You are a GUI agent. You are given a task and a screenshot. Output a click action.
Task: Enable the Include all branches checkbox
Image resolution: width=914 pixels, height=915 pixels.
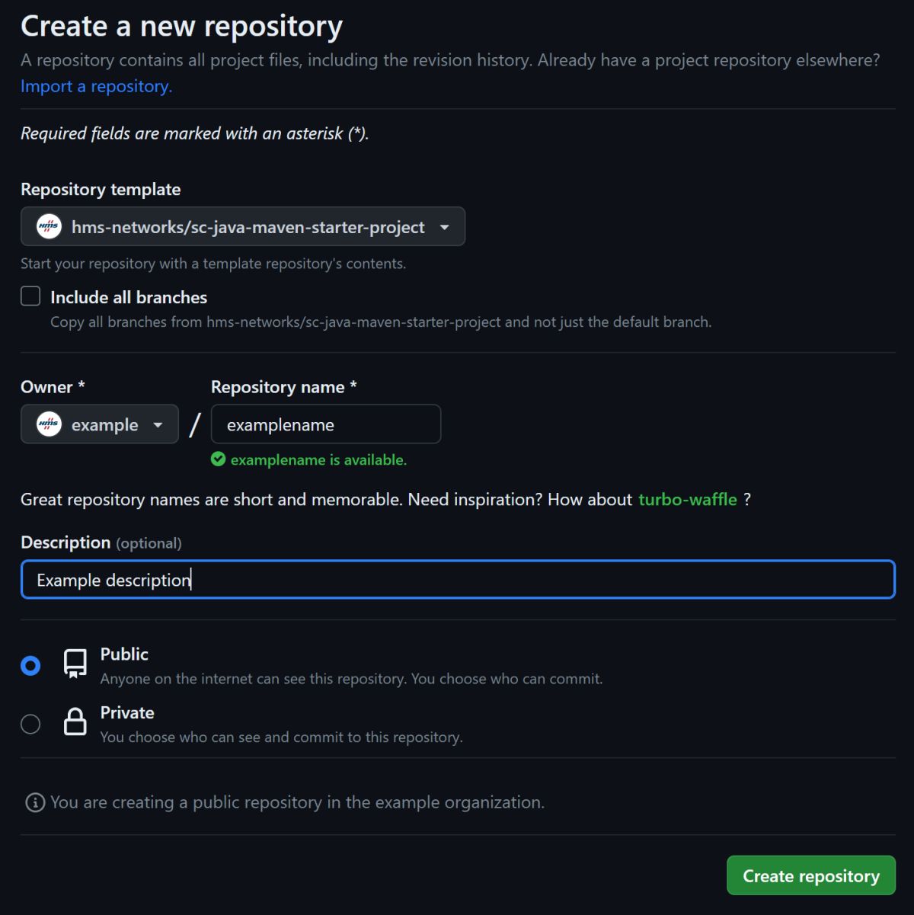click(30, 296)
